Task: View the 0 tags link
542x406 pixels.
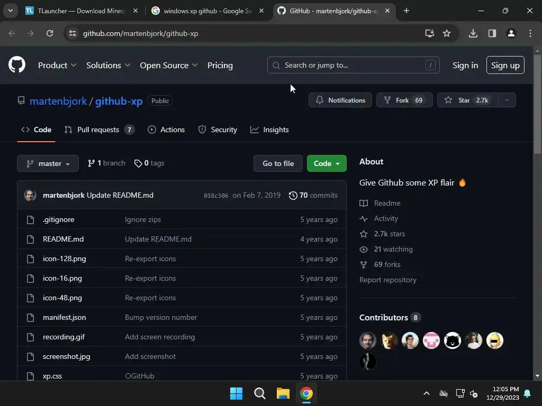Action: tap(149, 163)
